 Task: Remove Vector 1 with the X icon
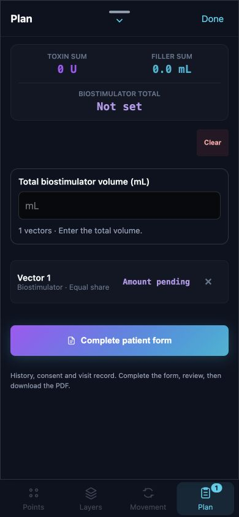click(208, 282)
